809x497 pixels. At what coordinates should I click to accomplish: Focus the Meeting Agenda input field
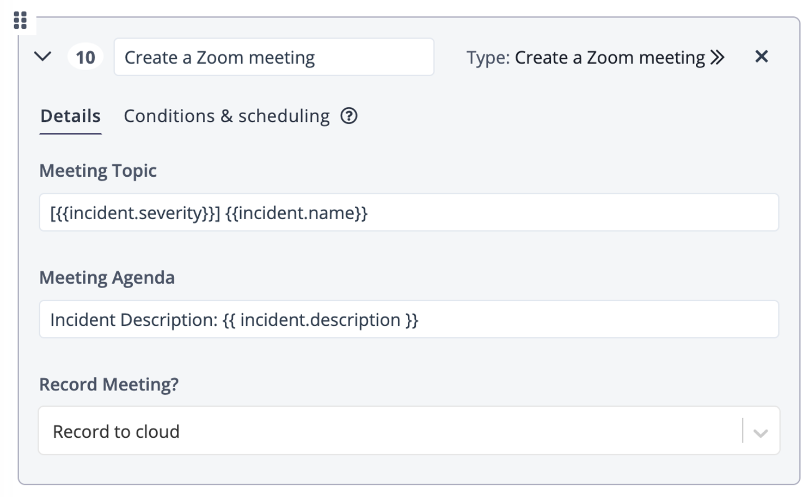[x=409, y=319]
